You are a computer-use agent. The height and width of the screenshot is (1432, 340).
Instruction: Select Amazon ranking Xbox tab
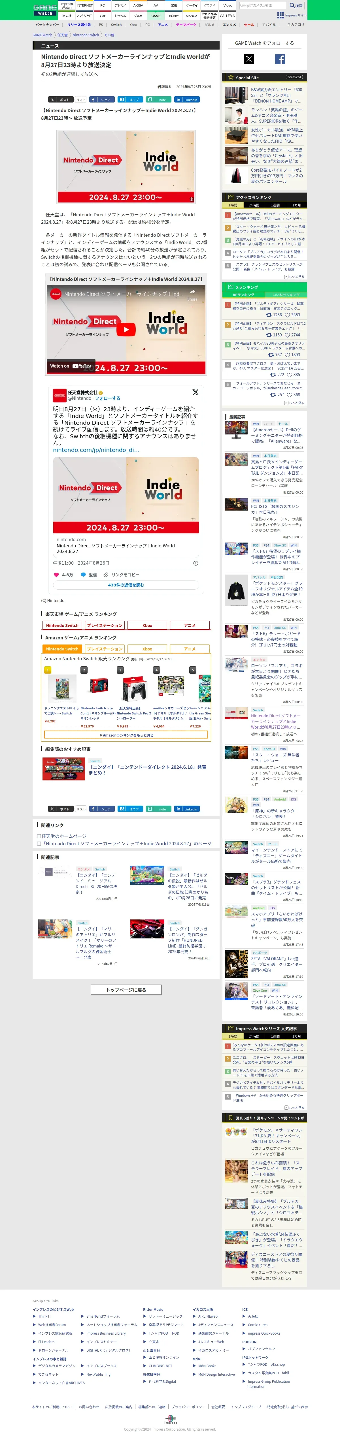click(147, 649)
